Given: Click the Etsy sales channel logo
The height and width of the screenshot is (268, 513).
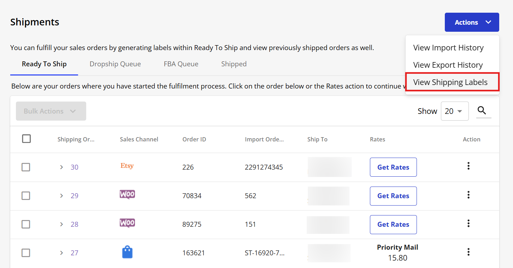Looking at the screenshot, I should tap(127, 166).
